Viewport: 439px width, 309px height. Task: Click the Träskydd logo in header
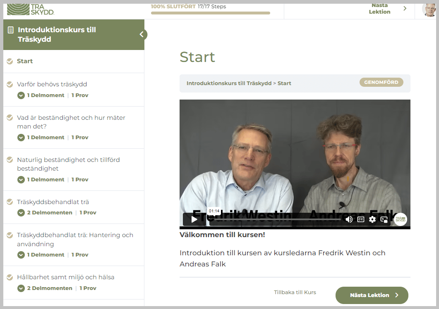[31, 8]
